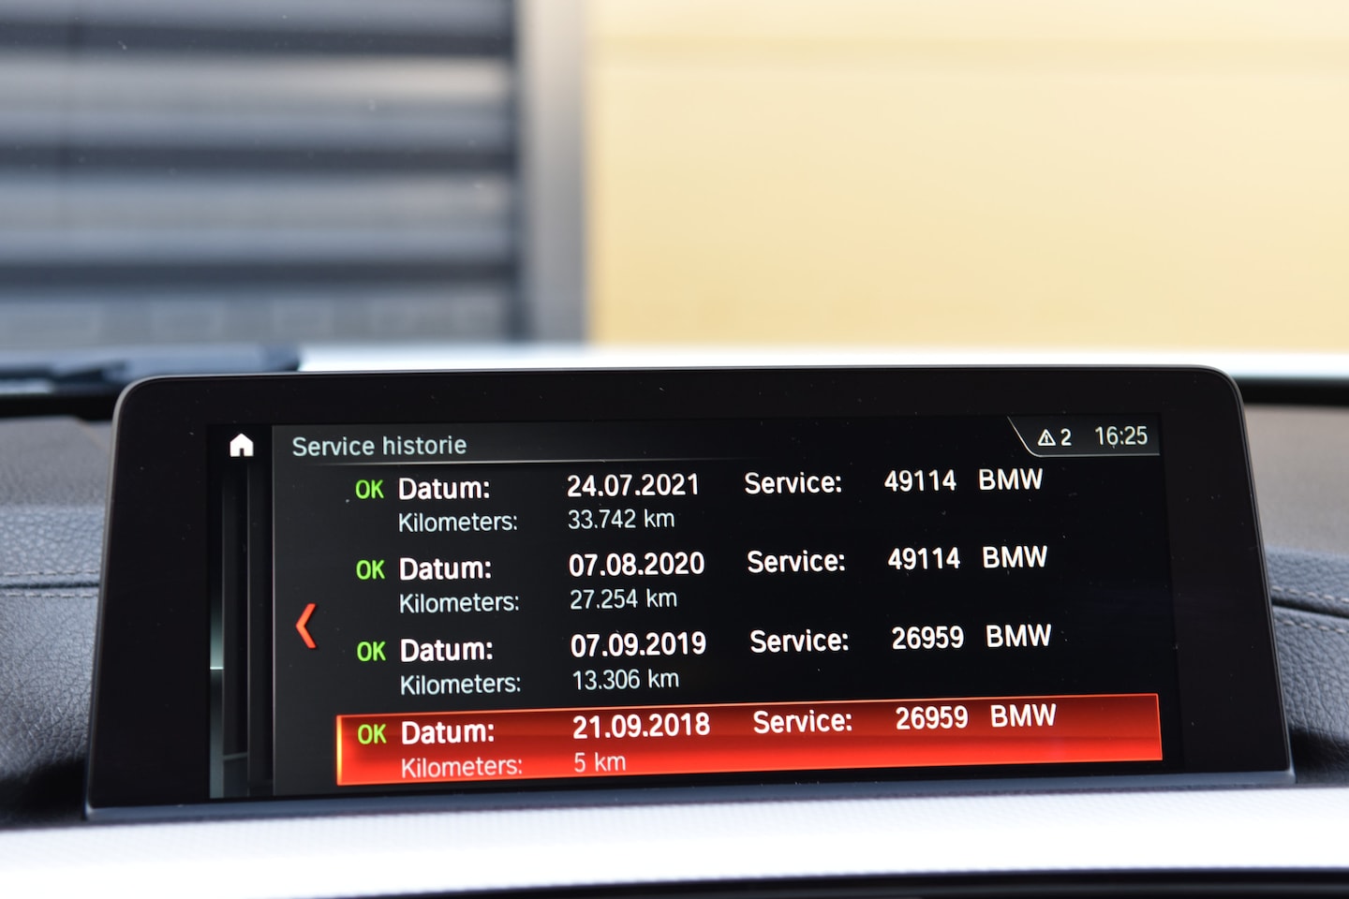Select Kilometers: label beside 13.306 km
This screenshot has width=1349, height=899.
tap(460, 685)
